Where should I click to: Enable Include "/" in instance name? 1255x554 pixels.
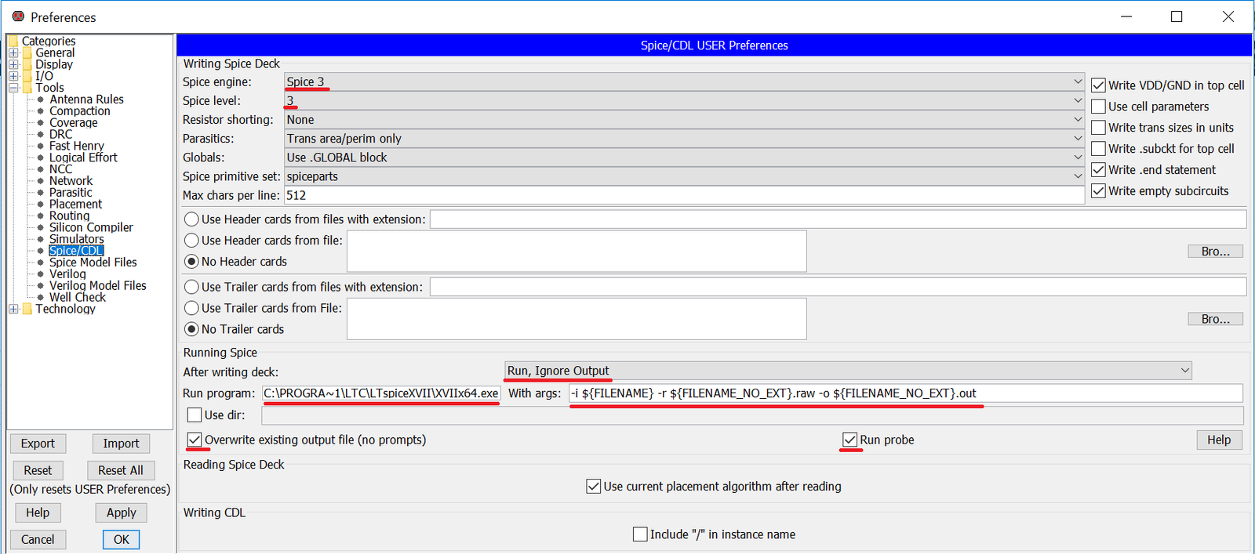tap(640, 534)
